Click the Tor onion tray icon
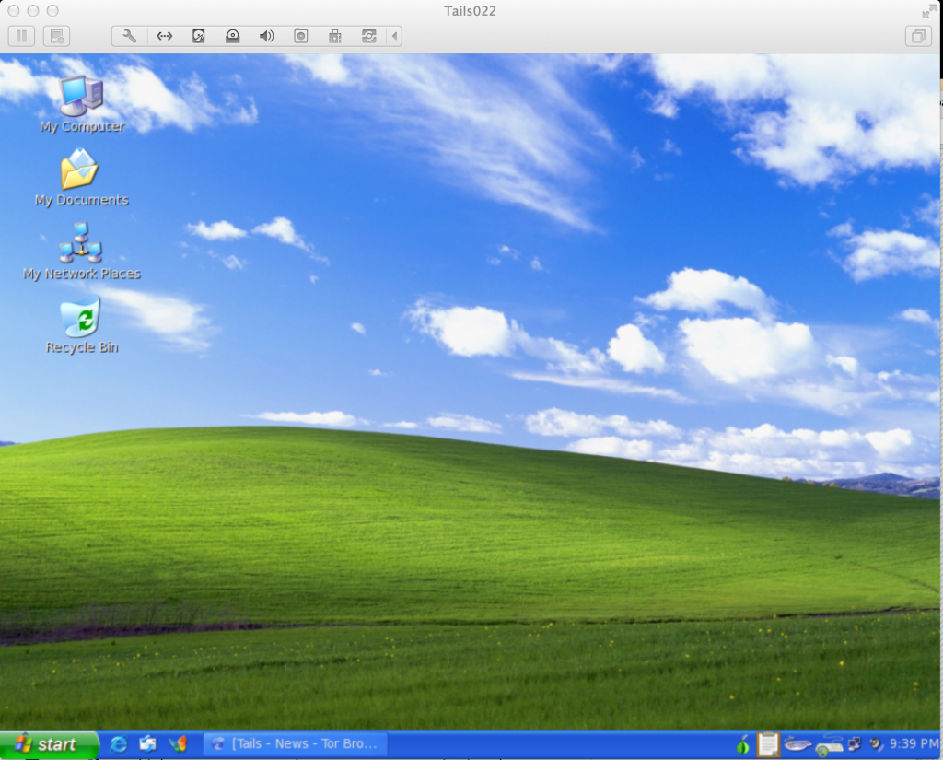The width and height of the screenshot is (943, 760). tap(742, 744)
